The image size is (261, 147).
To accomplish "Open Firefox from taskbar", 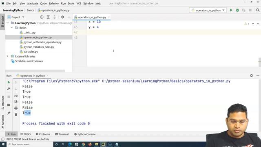I will point(90,144).
